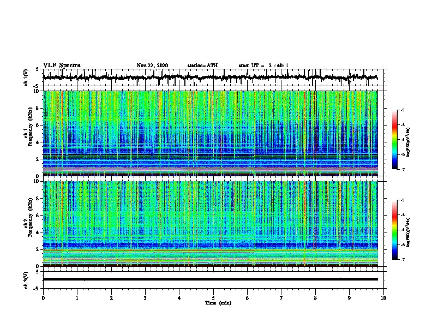Viewport: 432px width, 334px height.
Task: Click time axis tick label '0'
Action: coord(43,298)
